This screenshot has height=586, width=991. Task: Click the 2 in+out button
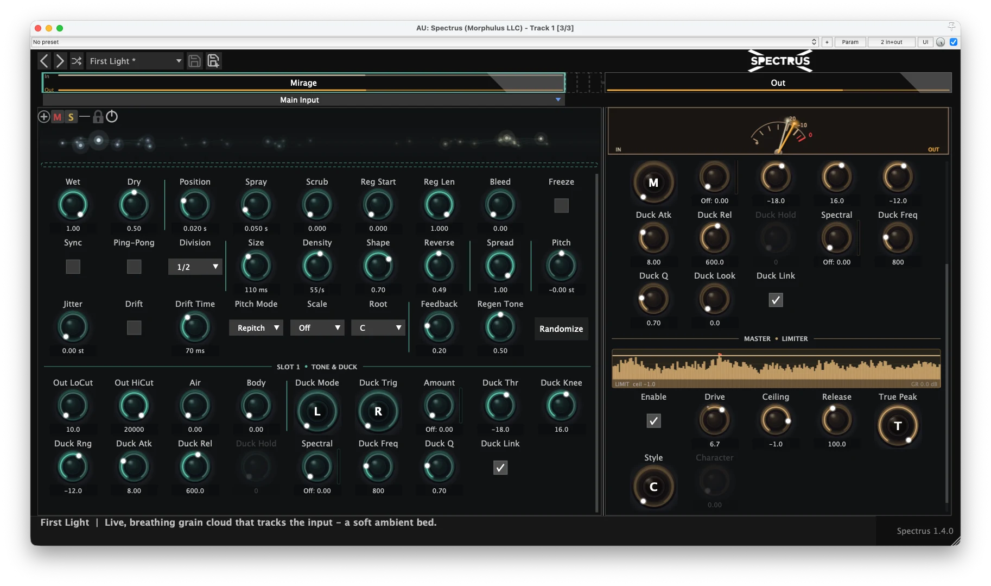891,42
